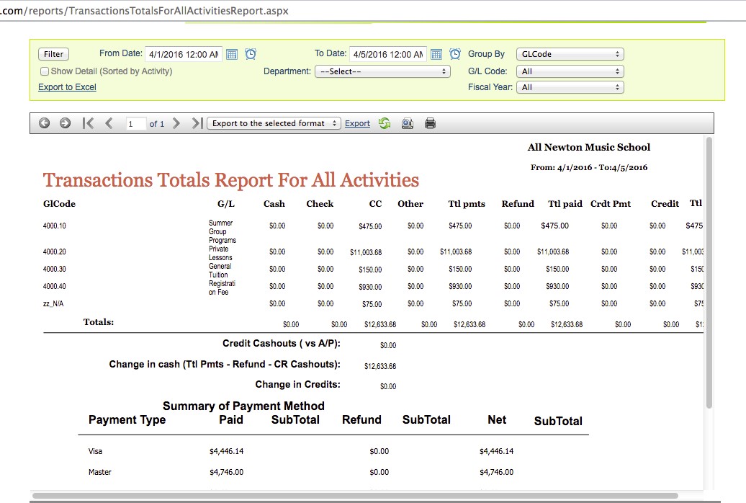Go back using the round back arrow

(44, 123)
